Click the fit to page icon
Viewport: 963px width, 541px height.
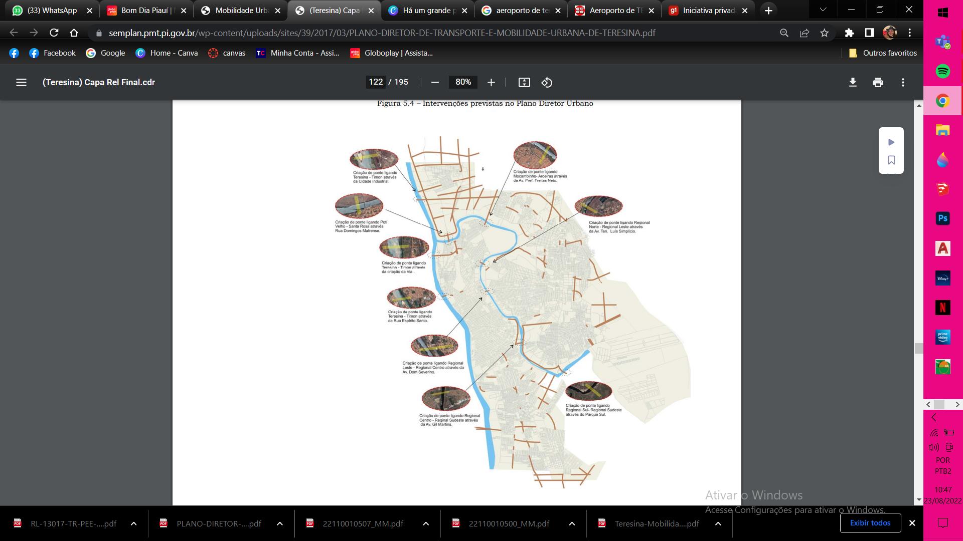click(x=524, y=82)
